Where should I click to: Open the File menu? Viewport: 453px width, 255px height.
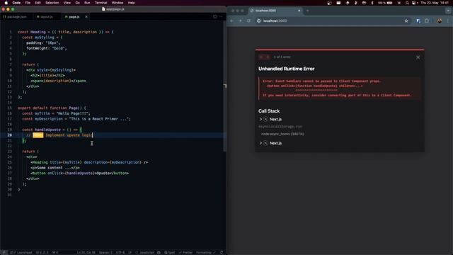pyautogui.click(x=28, y=3)
